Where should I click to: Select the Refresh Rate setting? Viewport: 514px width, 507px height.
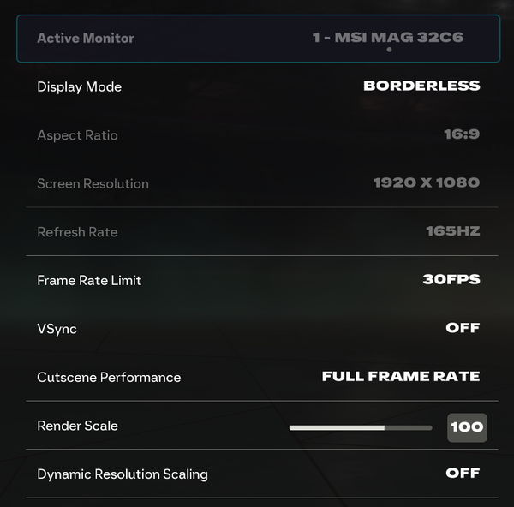(x=77, y=232)
